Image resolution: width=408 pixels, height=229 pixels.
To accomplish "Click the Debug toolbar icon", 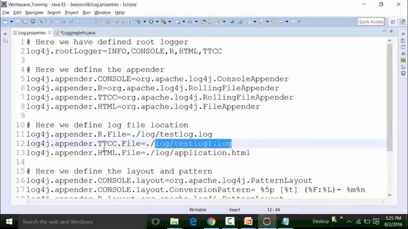I will [139, 22].
